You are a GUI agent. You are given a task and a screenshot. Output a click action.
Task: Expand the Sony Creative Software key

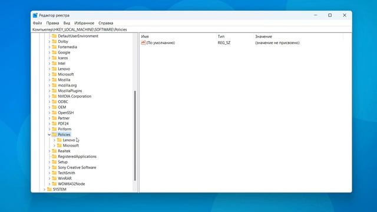point(49,167)
